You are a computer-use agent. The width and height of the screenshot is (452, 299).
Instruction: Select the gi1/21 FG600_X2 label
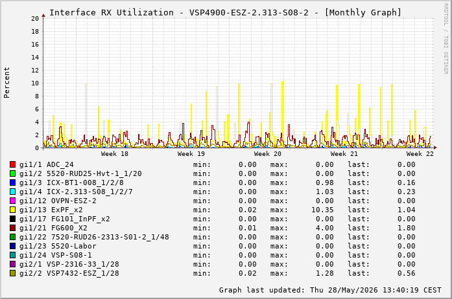click(53, 228)
